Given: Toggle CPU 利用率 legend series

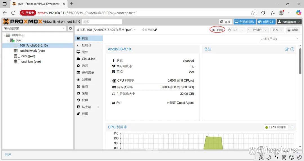Looking at the screenshot, I should click(276, 127).
